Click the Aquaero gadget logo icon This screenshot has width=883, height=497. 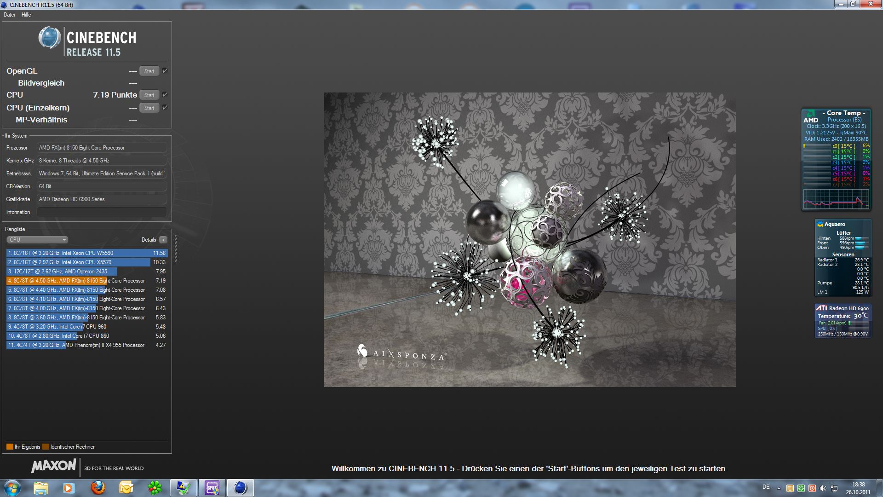820,224
